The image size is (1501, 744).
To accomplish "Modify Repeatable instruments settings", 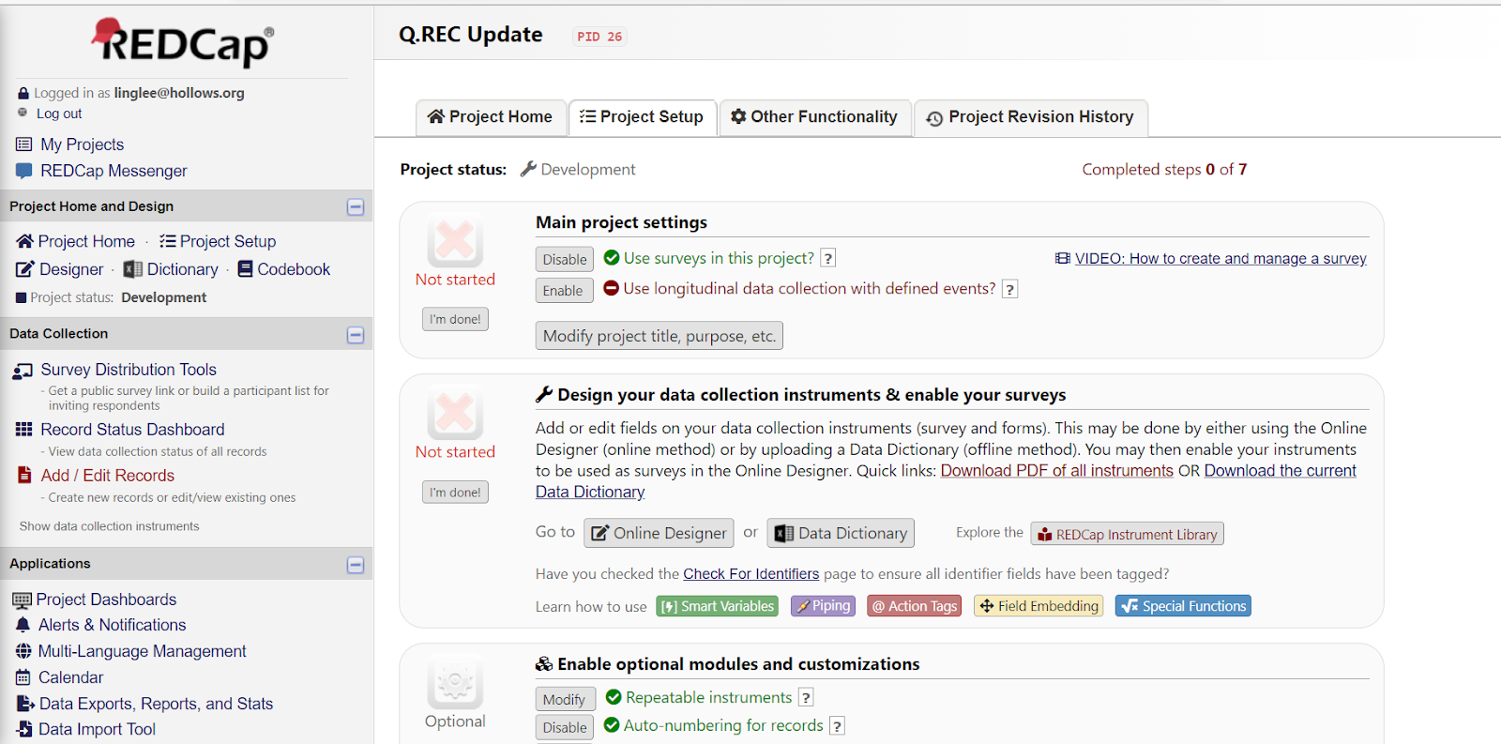I will 564,700.
